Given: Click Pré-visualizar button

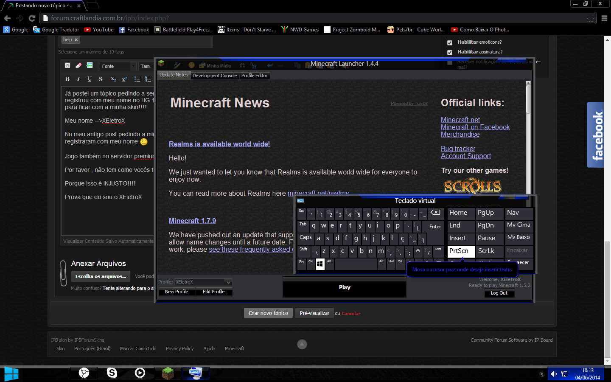Looking at the screenshot, I should (314, 313).
